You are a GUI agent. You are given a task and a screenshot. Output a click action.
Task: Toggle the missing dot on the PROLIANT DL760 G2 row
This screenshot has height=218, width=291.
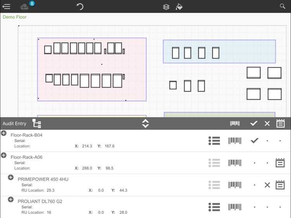pyautogui.click(x=267, y=207)
